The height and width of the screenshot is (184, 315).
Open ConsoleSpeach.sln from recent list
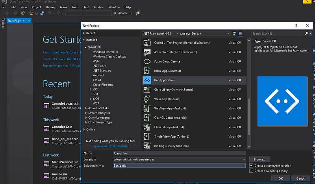[x=65, y=104]
